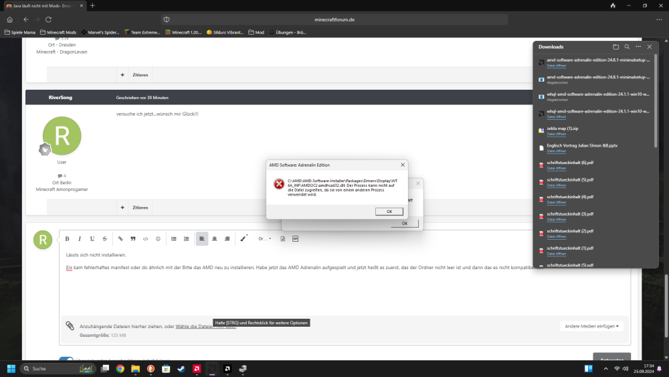
Task: Insert a numbered list in the editor
Action: click(187, 238)
